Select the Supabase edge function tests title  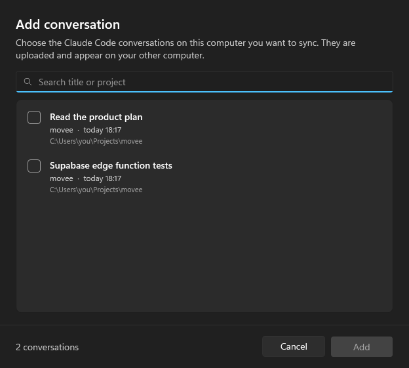111,165
